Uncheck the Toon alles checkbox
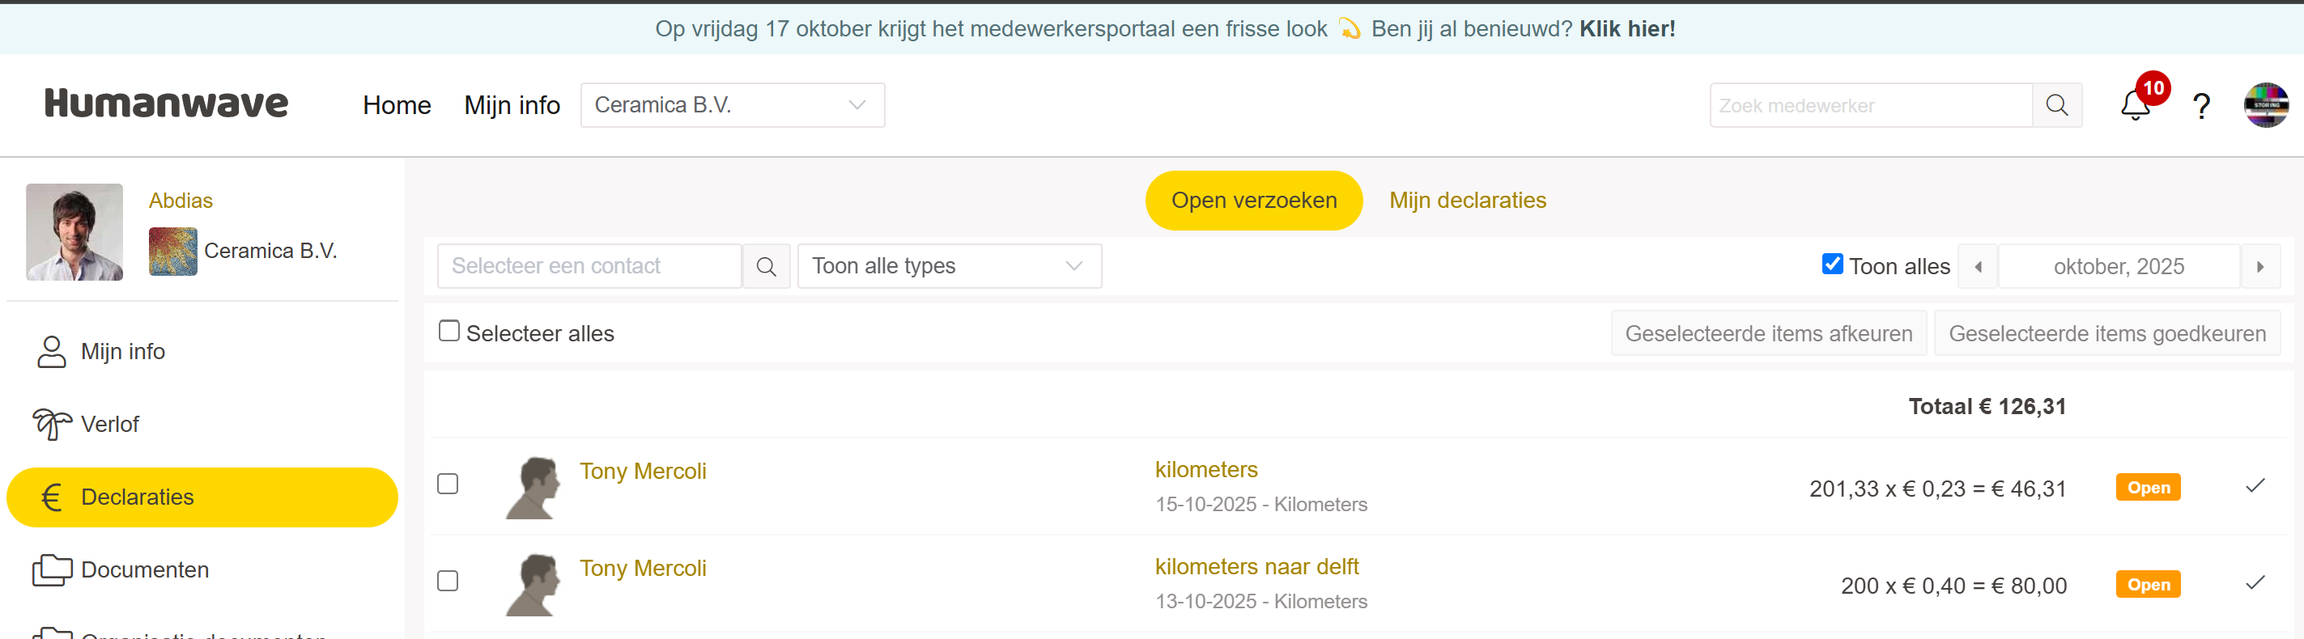 click(x=1832, y=264)
